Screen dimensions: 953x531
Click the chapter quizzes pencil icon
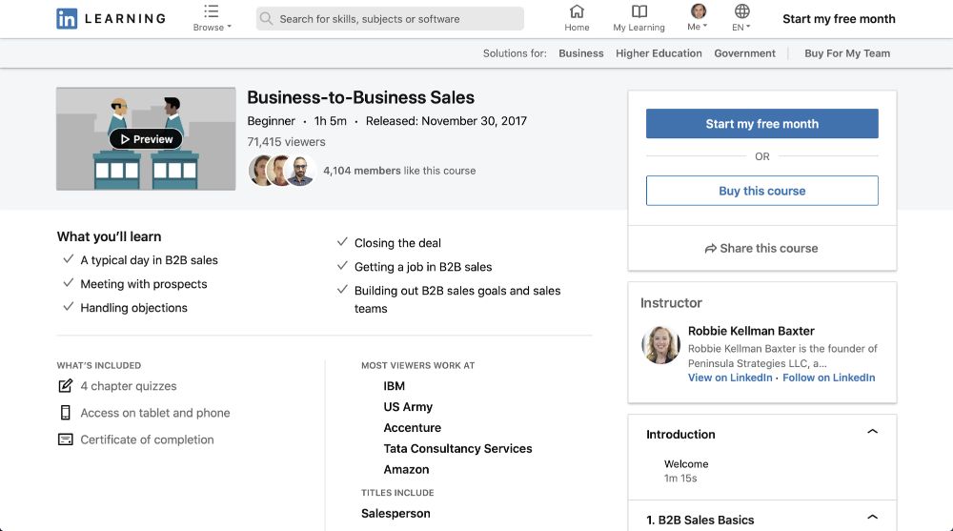click(x=65, y=386)
